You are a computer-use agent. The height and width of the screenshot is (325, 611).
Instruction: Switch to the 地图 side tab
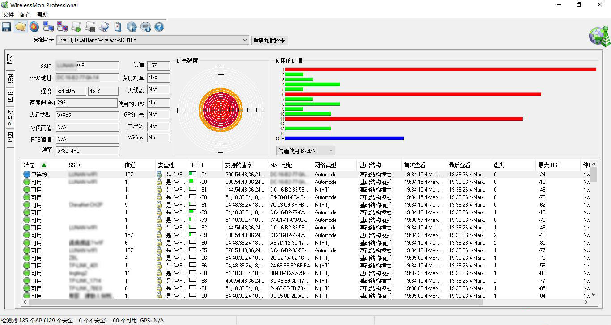tap(9, 138)
